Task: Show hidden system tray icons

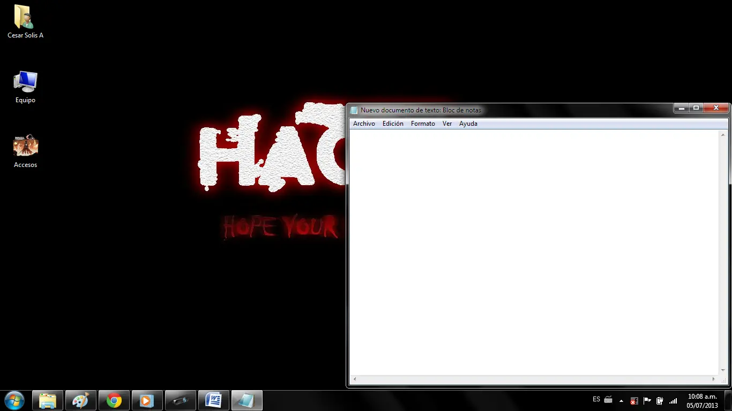Action: [621, 400]
